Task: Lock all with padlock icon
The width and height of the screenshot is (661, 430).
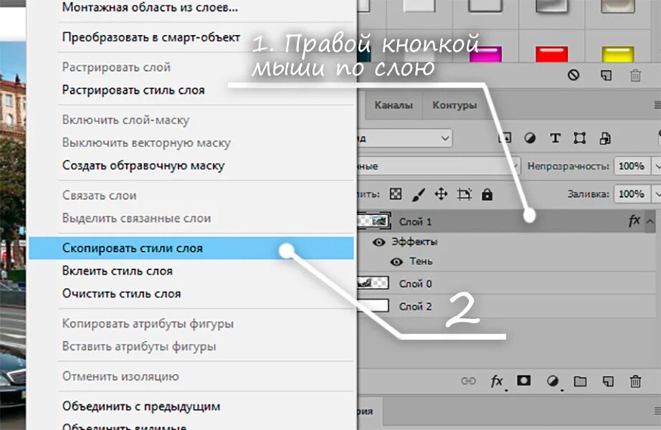Action: (487, 194)
